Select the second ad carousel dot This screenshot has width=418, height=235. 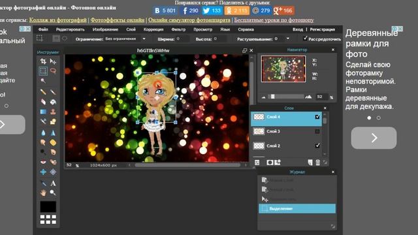(379, 117)
